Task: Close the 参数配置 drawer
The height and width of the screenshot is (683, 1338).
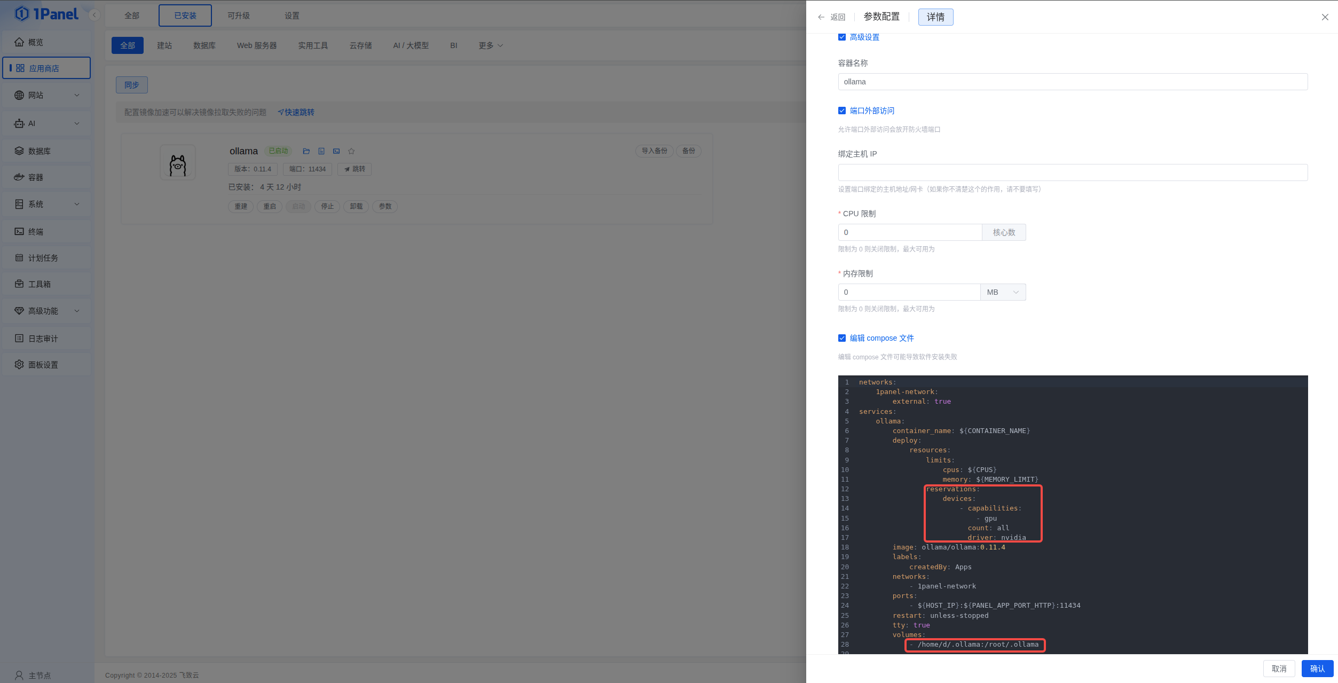Action: click(1325, 17)
